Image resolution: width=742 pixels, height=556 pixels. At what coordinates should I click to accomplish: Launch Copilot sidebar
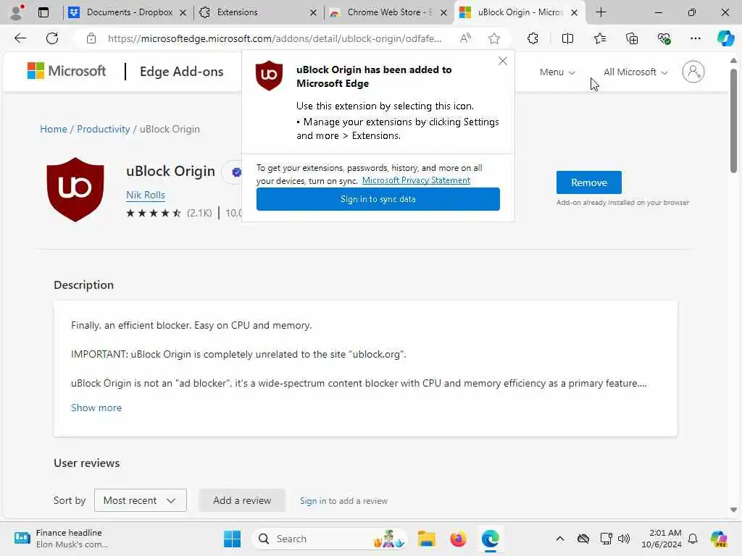coord(725,38)
